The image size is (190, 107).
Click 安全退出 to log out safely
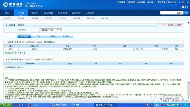pyautogui.click(x=172, y=2)
